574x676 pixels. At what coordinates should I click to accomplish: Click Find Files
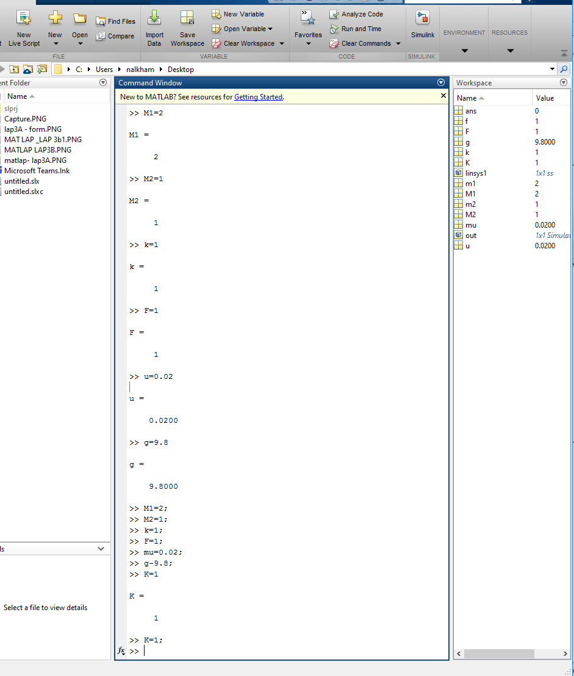pos(115,21)
